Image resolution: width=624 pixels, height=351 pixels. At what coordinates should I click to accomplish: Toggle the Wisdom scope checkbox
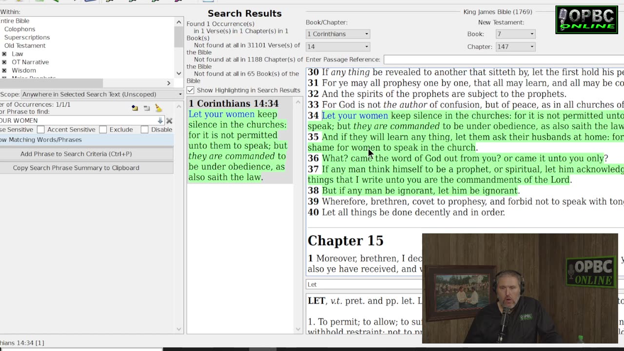tap(4, 71)
